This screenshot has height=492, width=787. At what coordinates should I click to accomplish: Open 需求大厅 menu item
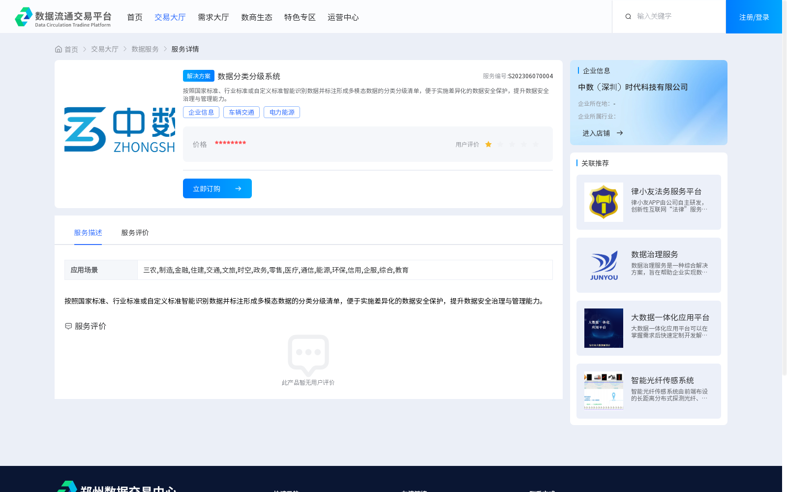tap(213, 17)
